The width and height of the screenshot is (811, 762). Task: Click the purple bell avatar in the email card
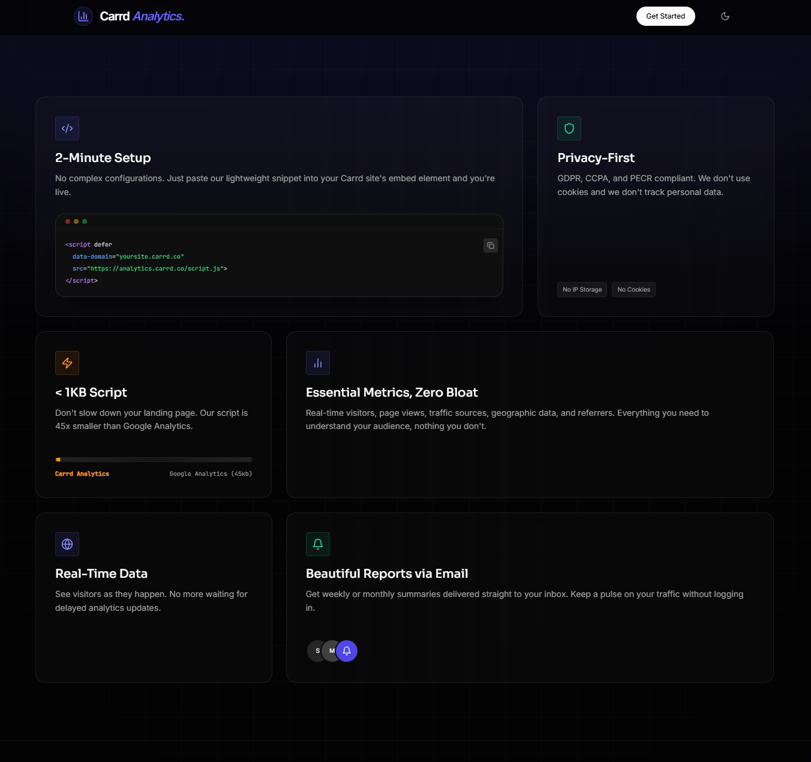pyautogui.click(x=347, y=650)
